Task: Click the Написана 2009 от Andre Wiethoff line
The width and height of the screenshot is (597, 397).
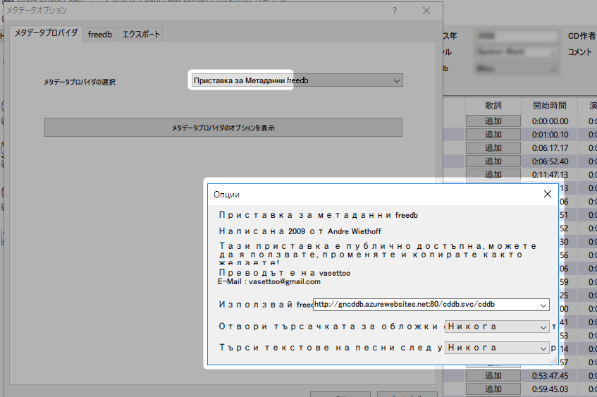Action: pos(300,231)
